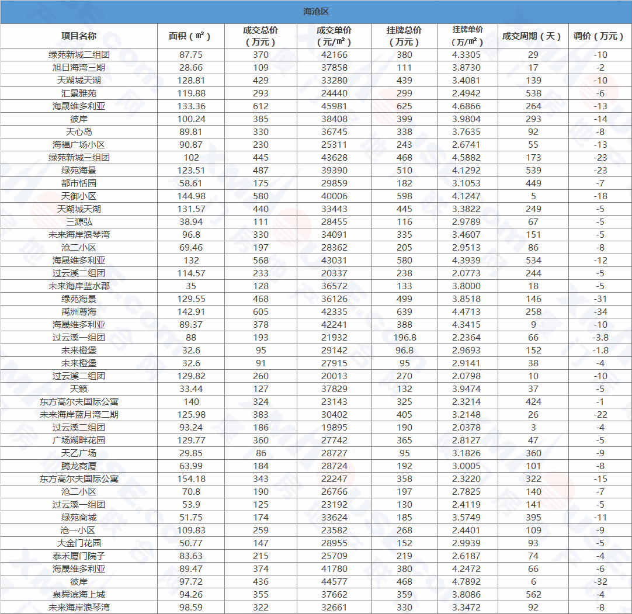Click the 海沧区 table title banner
Screen dimensions: 632x614
pos(316,12)
